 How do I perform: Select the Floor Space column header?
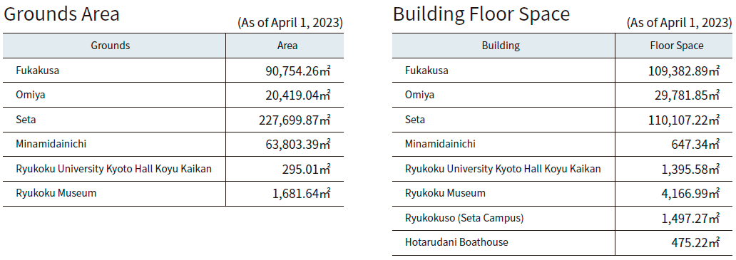[x=673, y=46]
